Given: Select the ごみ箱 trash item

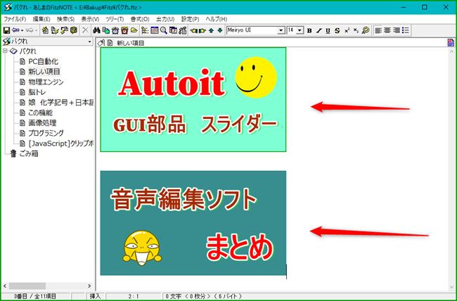Looking at the screenshot, I should 29,154.
